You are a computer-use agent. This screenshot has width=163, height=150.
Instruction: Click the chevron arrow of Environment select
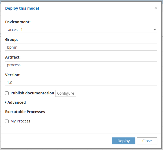tap(155, 29)
